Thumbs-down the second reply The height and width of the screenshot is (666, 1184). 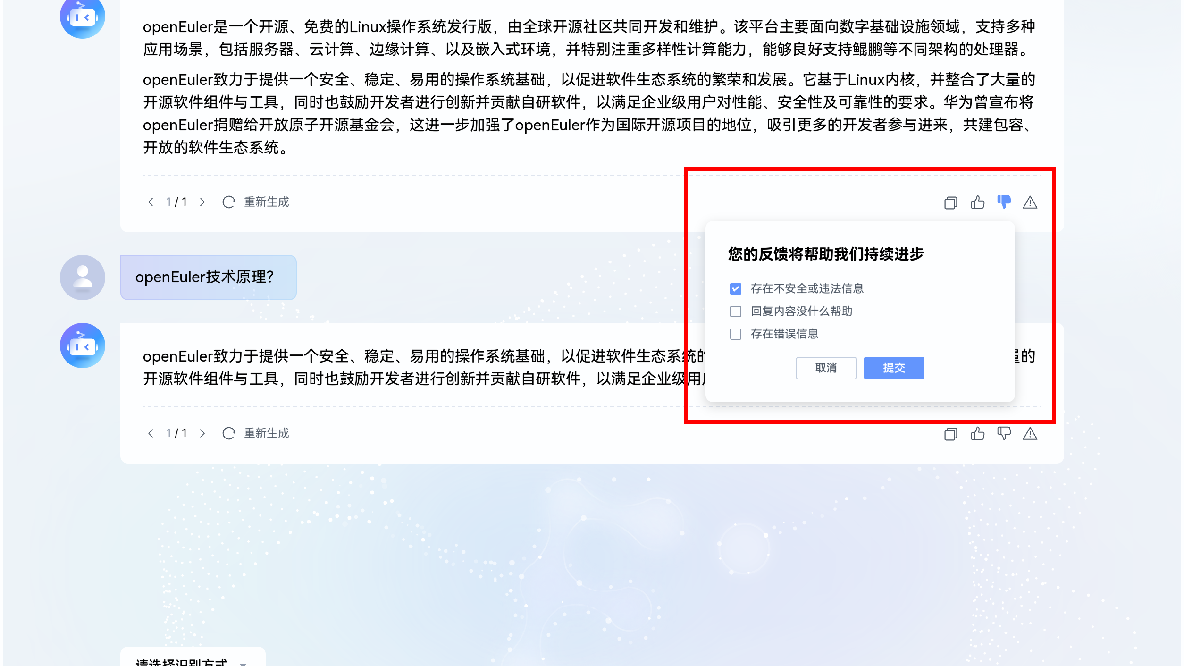click(x=1004, y=433)
